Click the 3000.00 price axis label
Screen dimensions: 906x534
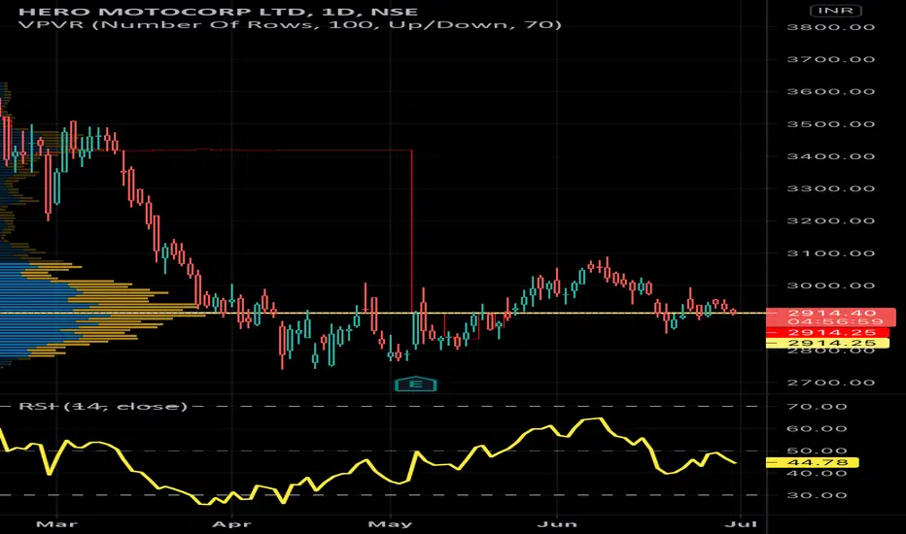coord(831,285)
